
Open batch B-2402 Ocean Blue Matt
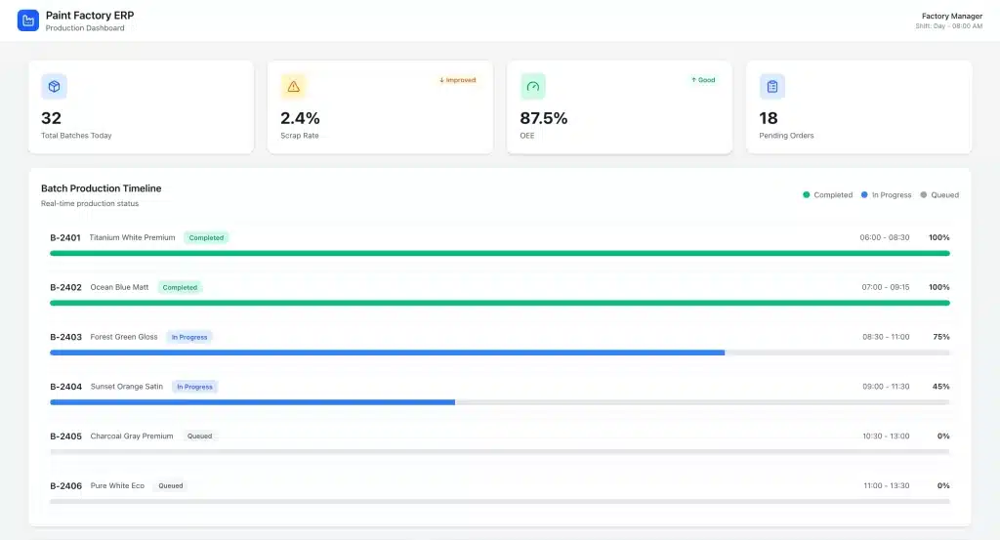pos(119,287)
